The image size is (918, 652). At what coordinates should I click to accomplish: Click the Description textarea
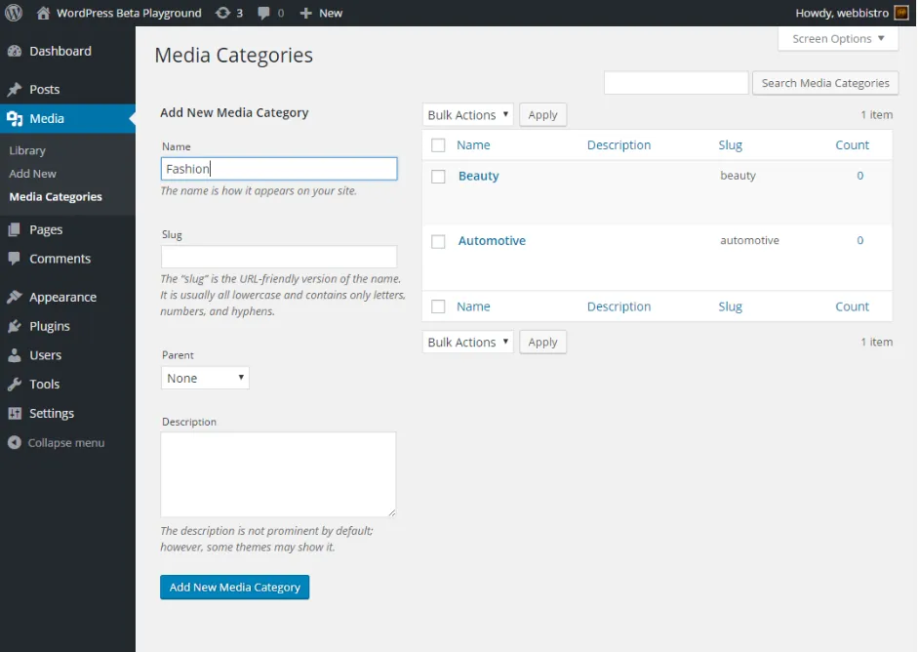point(278,474)
